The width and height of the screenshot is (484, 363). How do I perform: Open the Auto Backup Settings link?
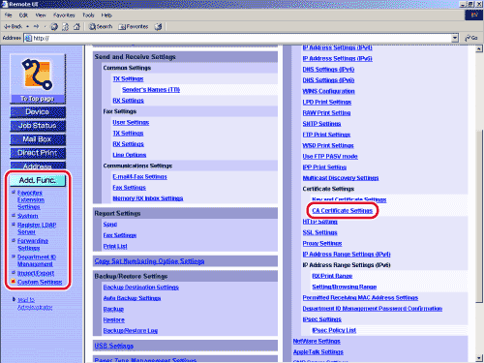pos(132,298)
